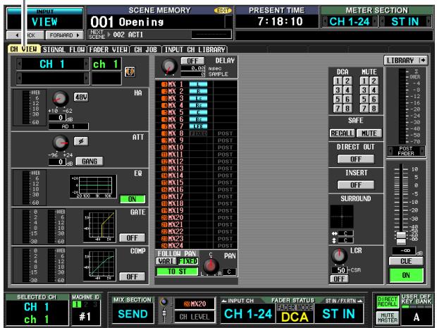The height and width of the screenshot is (328, 437).
Task: Click the ST IN fader status button
Action: [339, 313]
